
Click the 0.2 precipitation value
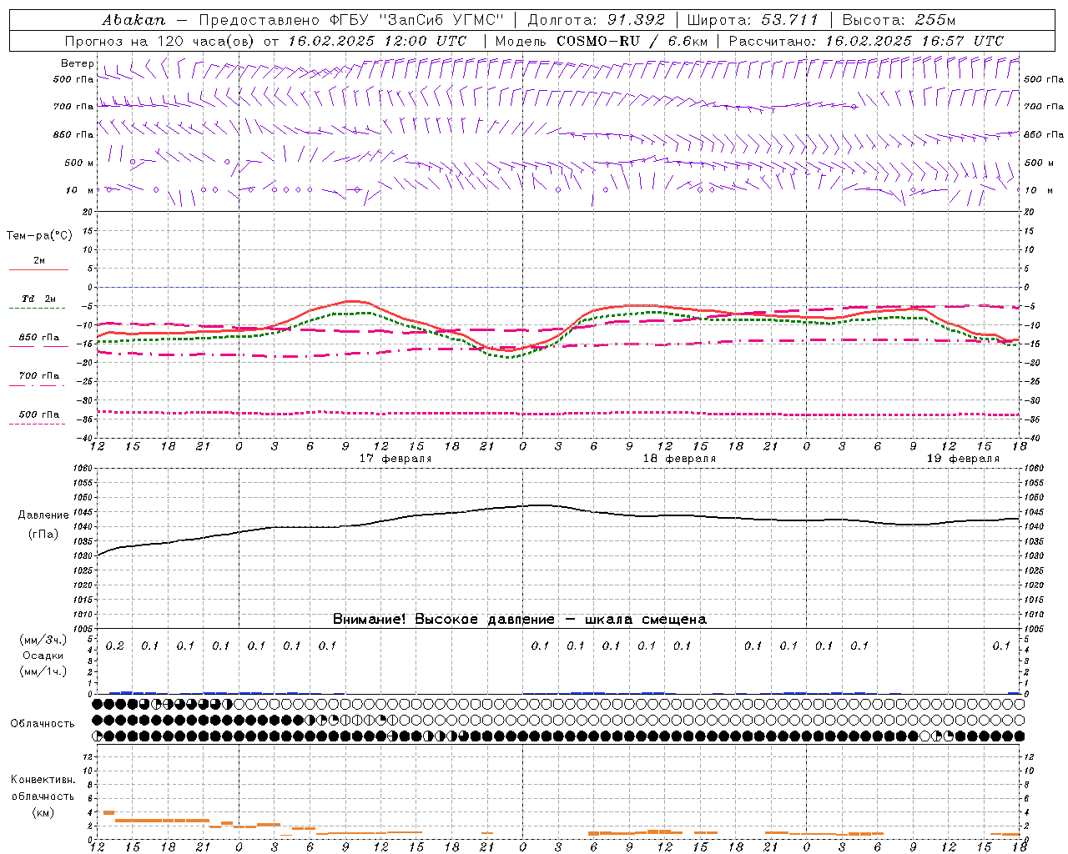pyautogui.click(x=115, y=646)
